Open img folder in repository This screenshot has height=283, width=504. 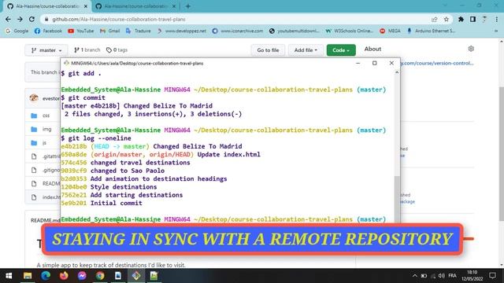[x=46, y=129]
